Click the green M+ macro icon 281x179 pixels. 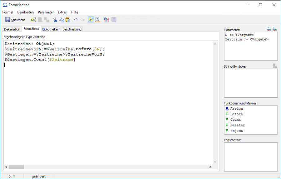[x=33, y=20]
